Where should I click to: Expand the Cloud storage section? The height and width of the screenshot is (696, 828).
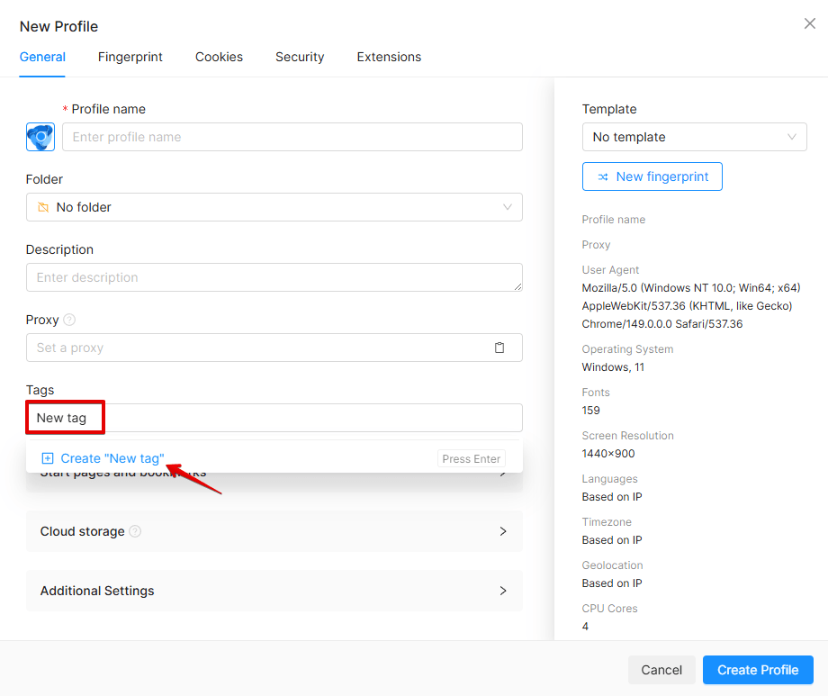click(274, 531)
